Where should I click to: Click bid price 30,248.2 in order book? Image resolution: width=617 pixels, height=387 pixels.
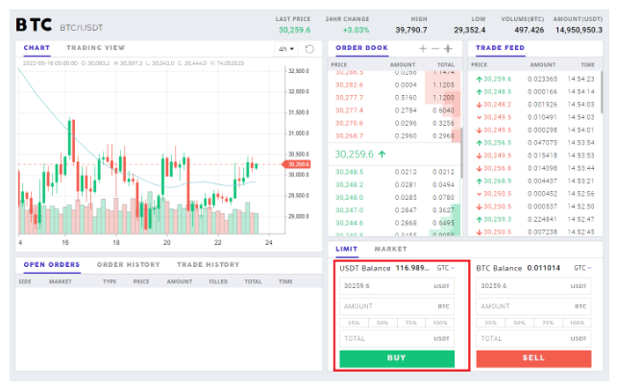point(349,184)
